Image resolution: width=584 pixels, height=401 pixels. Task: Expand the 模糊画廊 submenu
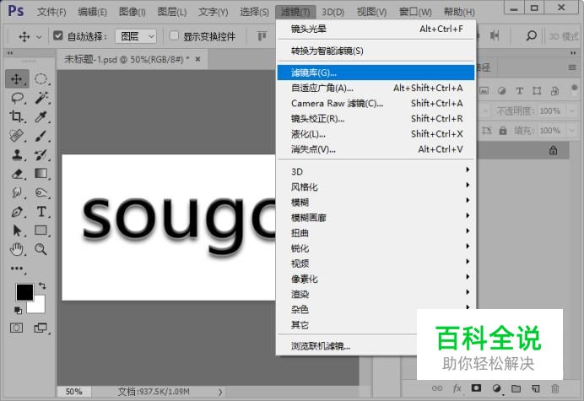[x=376, y=217]
